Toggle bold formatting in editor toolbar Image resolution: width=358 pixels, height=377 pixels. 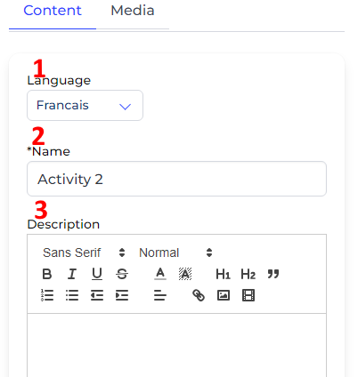[47, 274]
